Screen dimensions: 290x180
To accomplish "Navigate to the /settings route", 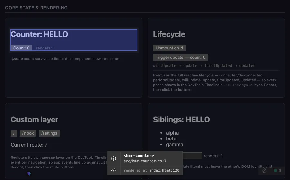I will tap(49, 133).
